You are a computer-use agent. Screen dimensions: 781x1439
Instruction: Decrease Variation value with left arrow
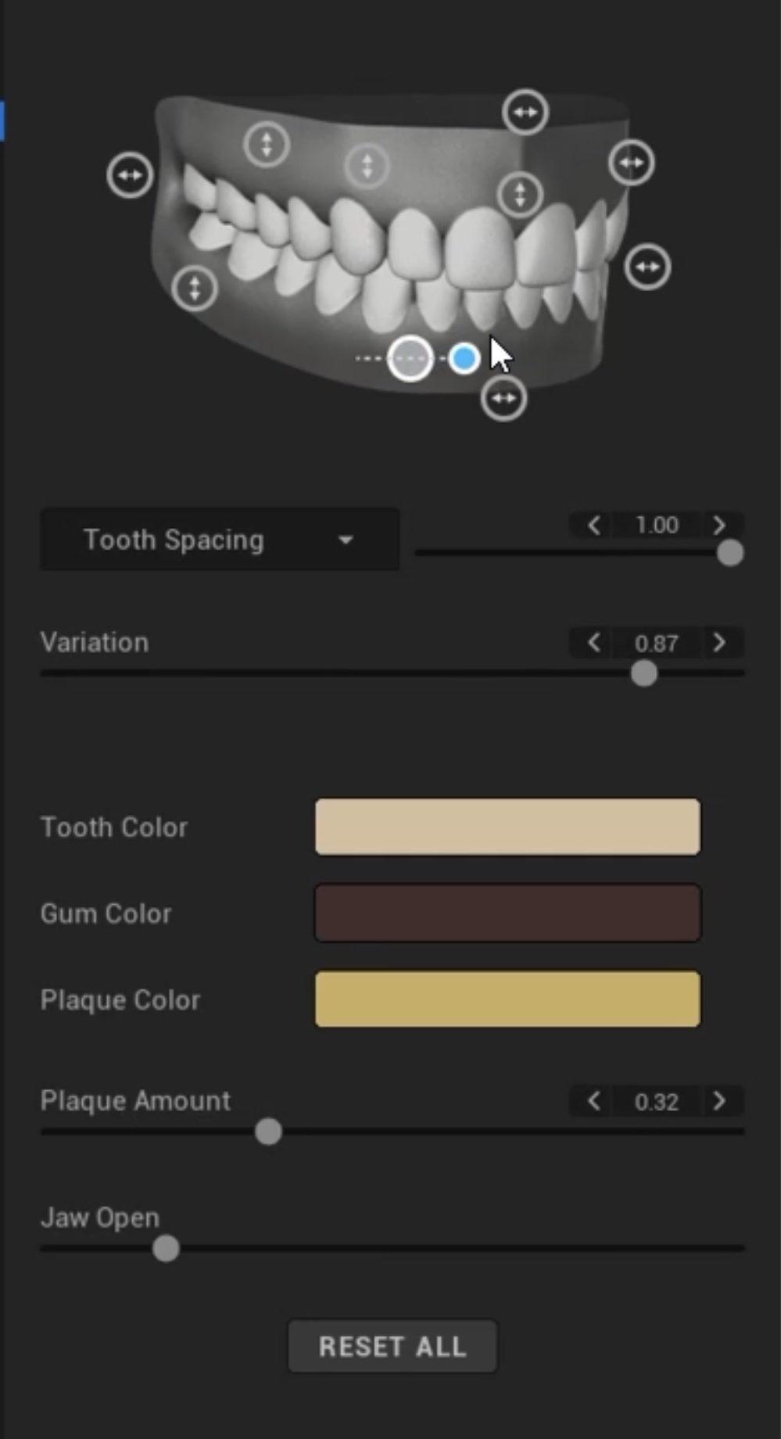click(594, 643)
